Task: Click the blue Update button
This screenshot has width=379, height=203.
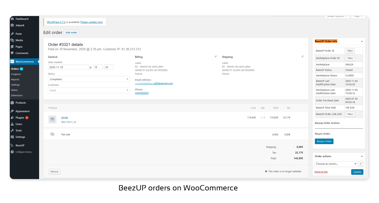Action: (357, 172)
